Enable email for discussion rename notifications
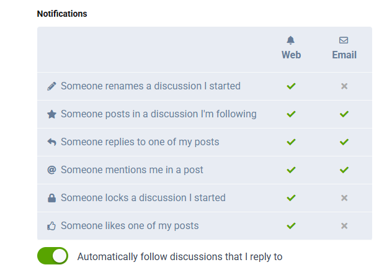The width and height of the screenshot is (392, 275). coord(344,86)
